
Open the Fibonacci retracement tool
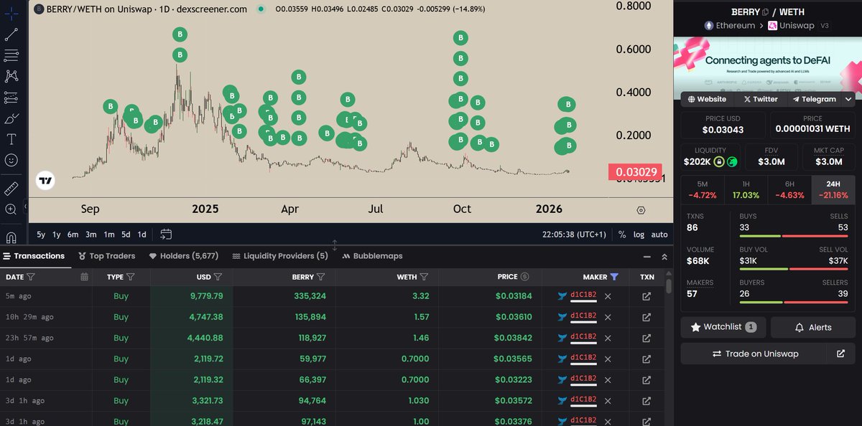coord(11,55)
